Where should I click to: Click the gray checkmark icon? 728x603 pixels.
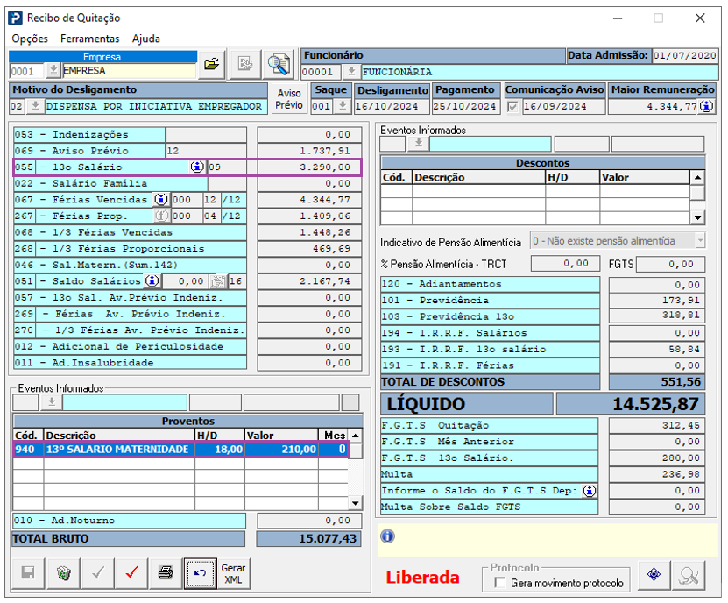click(x=98, y=573)
